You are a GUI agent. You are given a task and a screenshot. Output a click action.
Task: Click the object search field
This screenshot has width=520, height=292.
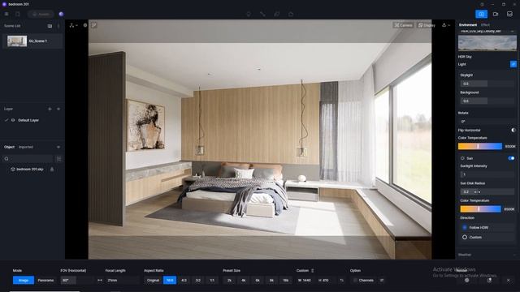28,159
